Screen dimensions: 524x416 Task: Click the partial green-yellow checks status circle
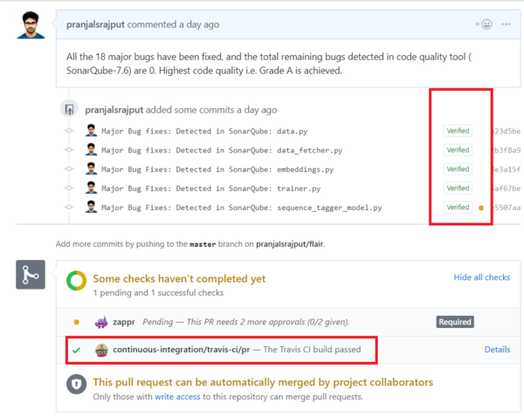click(77, 281)
